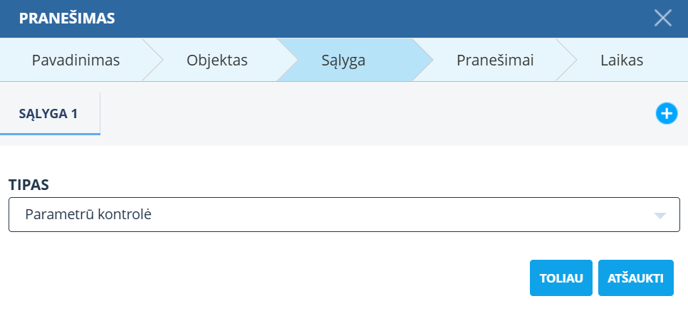The height and width of the screenshot is (311, 688).
Task: Select the SĄLYGA 1 tab
Action: pos(50,112)
